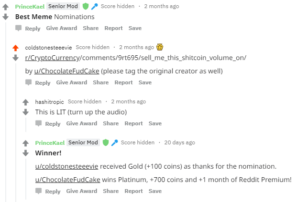Screen dimensions: 297x202
Task: Downvote coldstonesteeevie's comment
Action: 15,58
